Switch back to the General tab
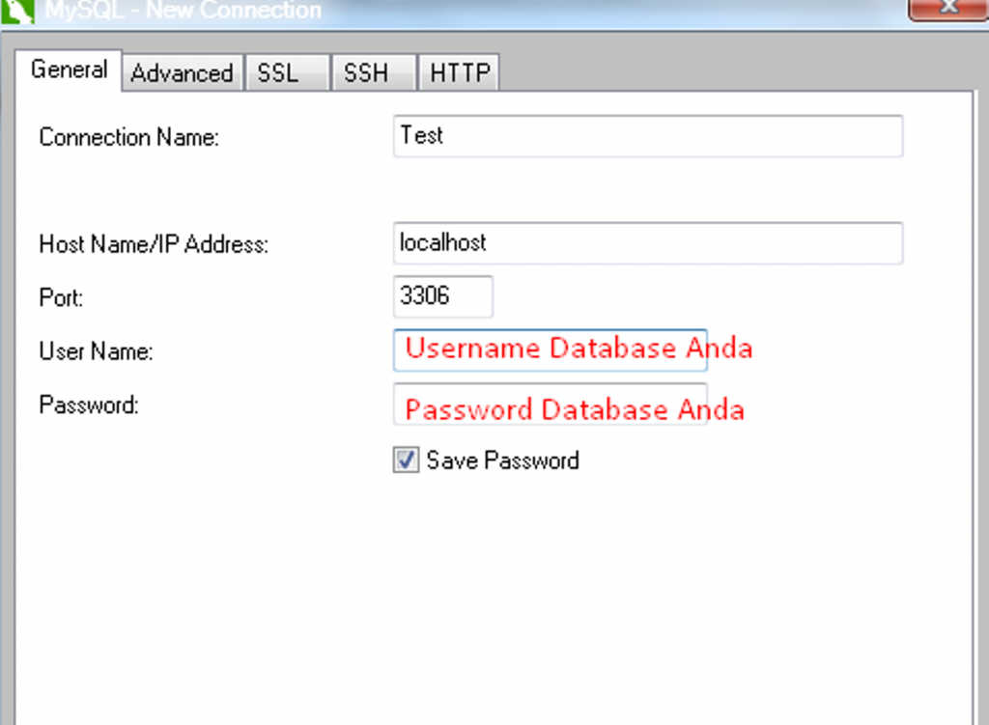The image size is (989, 725). [69, 70]
